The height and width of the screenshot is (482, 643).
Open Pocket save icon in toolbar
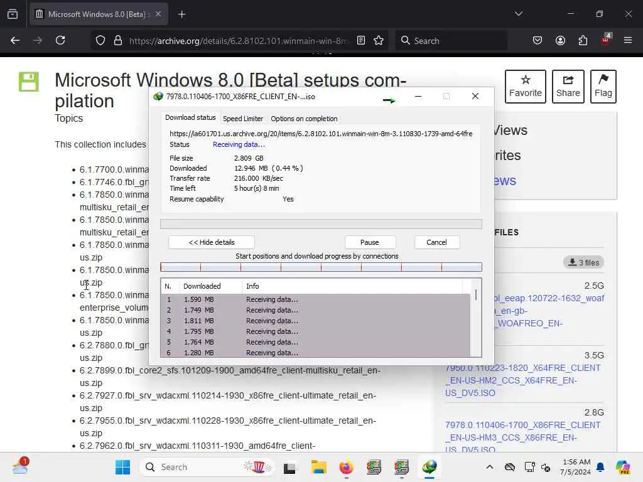pyautogui.click(x=538, y=40)
